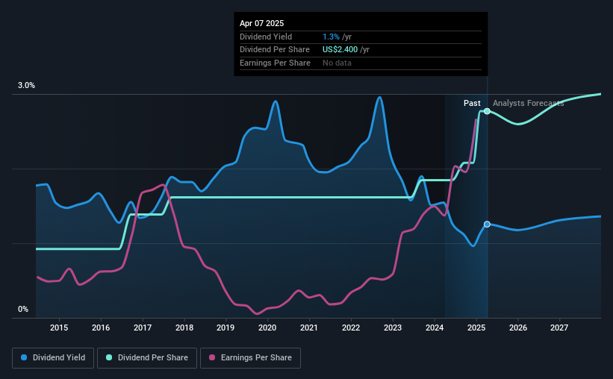Toggle the Earnings Per Share legend button
The width and height of the screenshot is (613, 379).
pyautogui.click(x=250, y=358)
